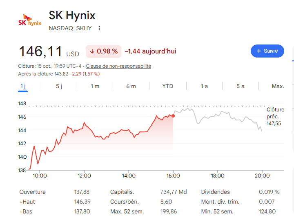294x222 pixels.
Task: Show the 6 m chart range
Action: [x=131, y=87]
